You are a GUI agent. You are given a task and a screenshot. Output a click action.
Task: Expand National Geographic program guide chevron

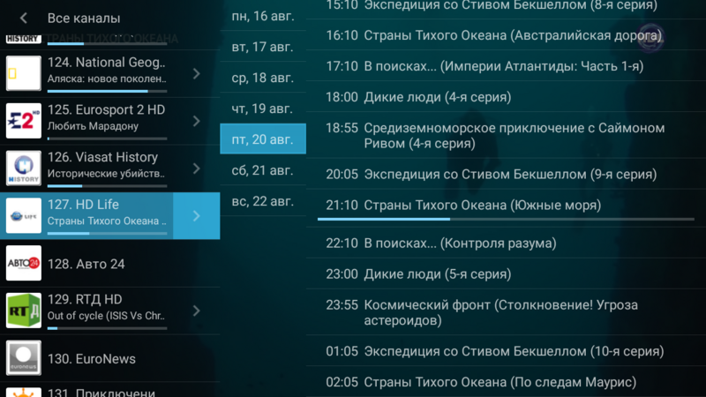(196, 73)
